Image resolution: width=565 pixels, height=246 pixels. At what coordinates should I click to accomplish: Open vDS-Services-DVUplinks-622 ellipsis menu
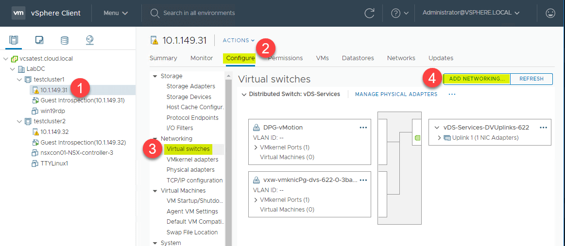click(x=543, y=127)
